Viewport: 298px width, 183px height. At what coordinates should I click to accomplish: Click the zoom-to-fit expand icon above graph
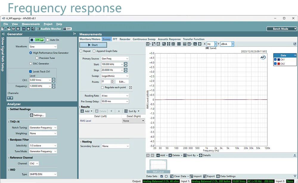[x=173, y=44]
